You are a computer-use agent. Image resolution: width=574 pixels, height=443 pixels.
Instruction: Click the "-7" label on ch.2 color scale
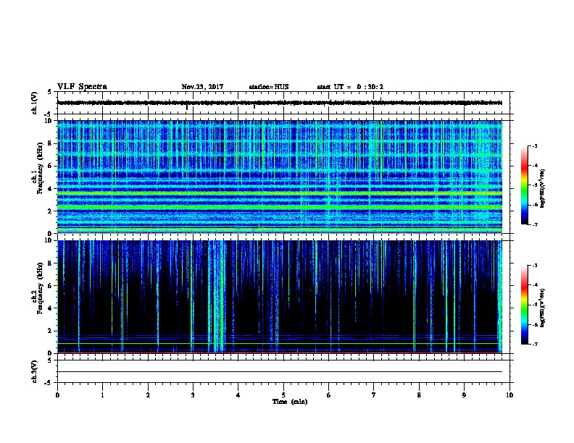535,345
